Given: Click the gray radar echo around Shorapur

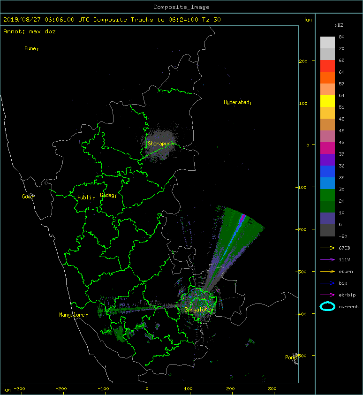Looking at the screenshot, I should [160, 145].
